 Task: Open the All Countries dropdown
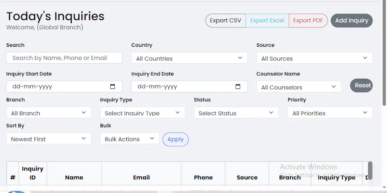tap(189, 58)
